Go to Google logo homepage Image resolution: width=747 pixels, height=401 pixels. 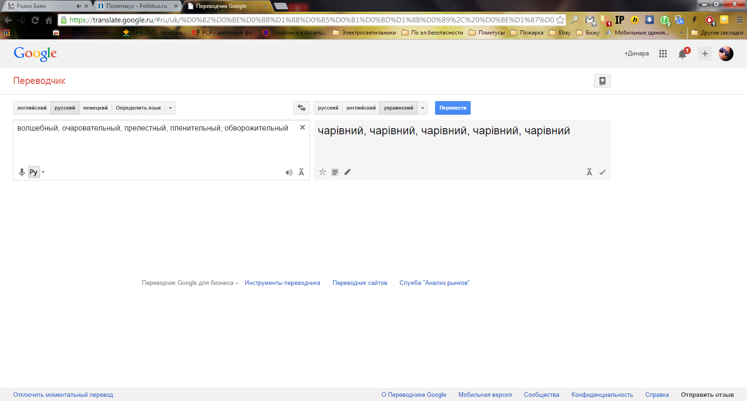(35, 54)
